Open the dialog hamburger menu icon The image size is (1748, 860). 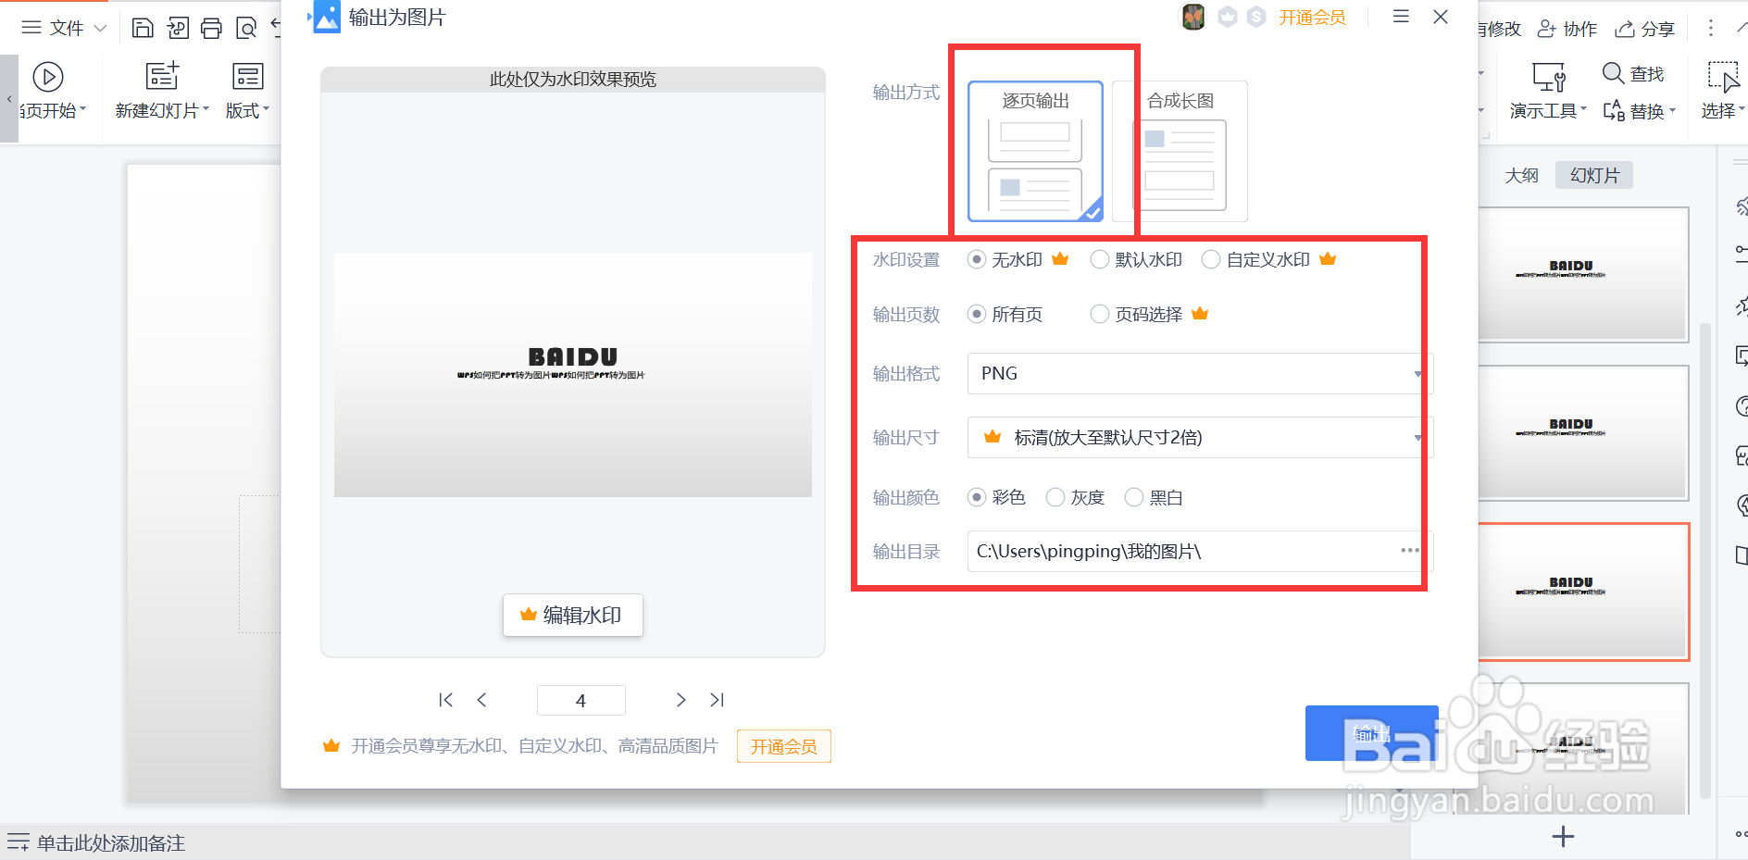coord(1401,17)
